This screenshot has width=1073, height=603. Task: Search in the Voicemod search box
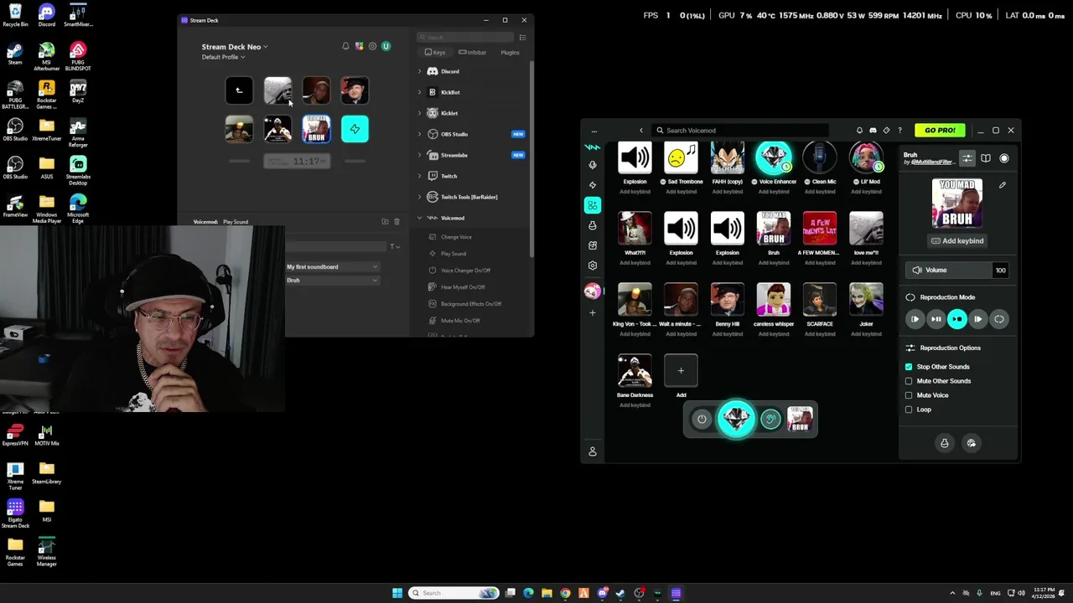click(740, 131)
